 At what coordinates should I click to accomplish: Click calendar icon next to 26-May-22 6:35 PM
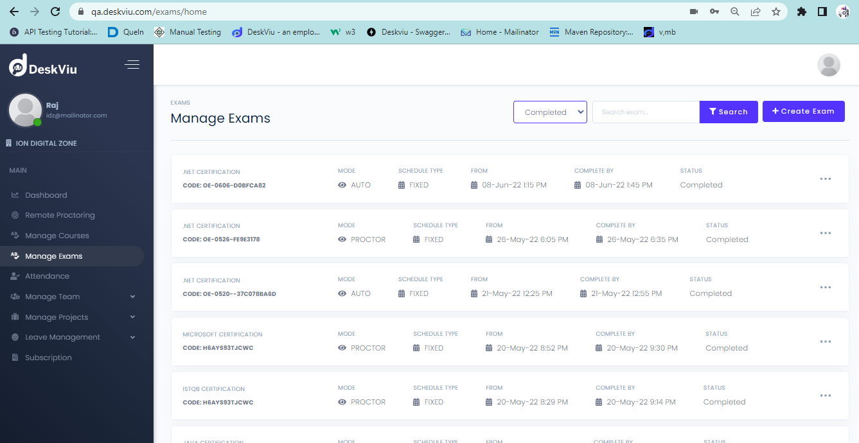click(599, 239)
